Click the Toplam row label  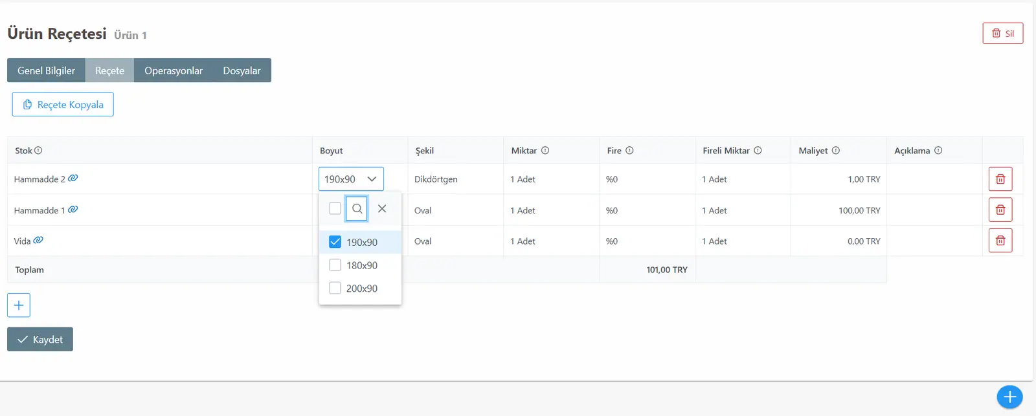click(30, 270)
